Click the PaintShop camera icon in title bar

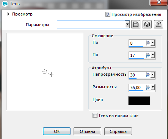[x=5, y=4]
